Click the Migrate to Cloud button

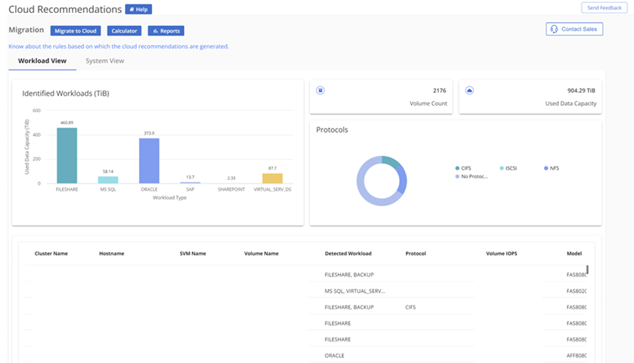pyautogui.click(x=75, y=31)
